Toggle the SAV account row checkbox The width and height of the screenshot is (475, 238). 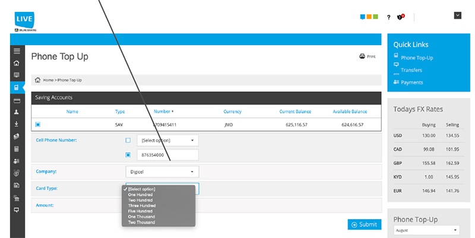[38, 125]
